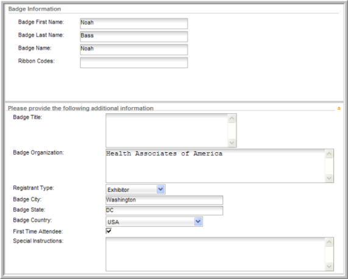Screen dimensions: 348x279
Task: Click inside the Badge Title text area
Action: (167, 130)
